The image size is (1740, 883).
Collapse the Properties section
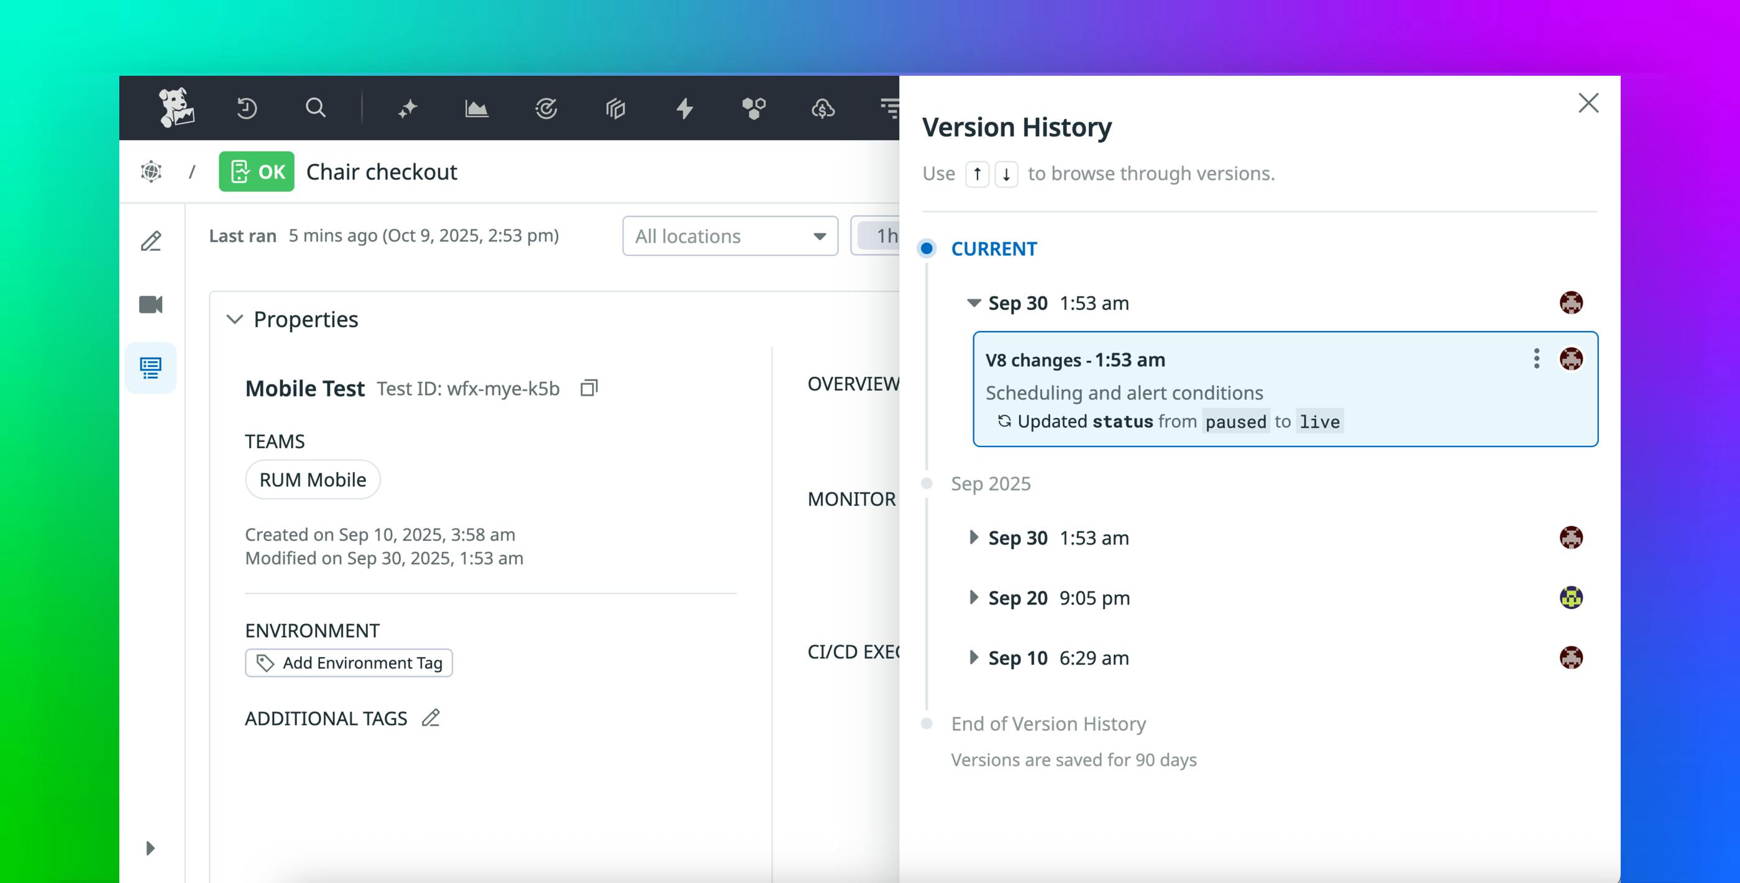point(235,319)
